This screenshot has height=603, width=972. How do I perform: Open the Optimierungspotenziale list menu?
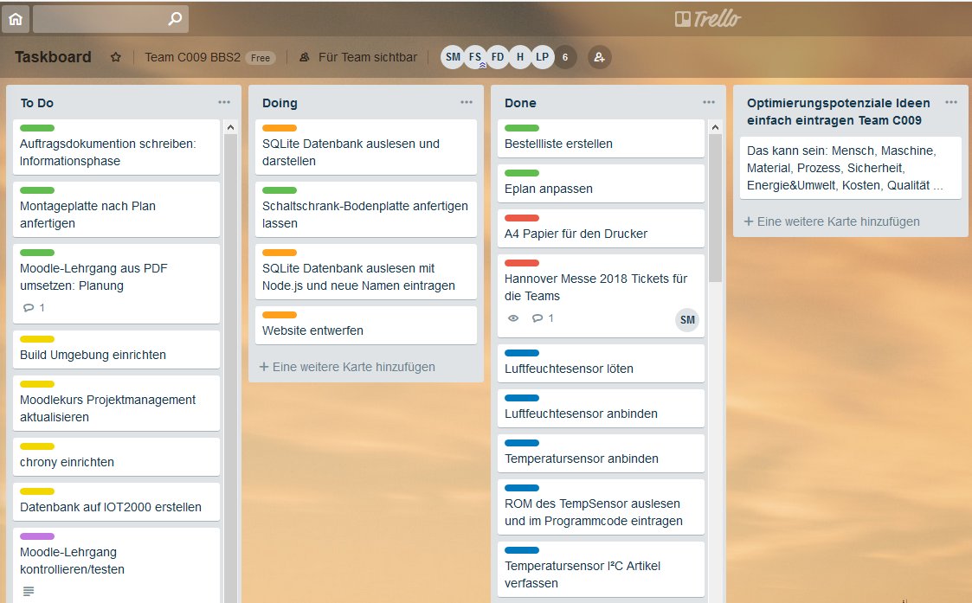point(950,102)
